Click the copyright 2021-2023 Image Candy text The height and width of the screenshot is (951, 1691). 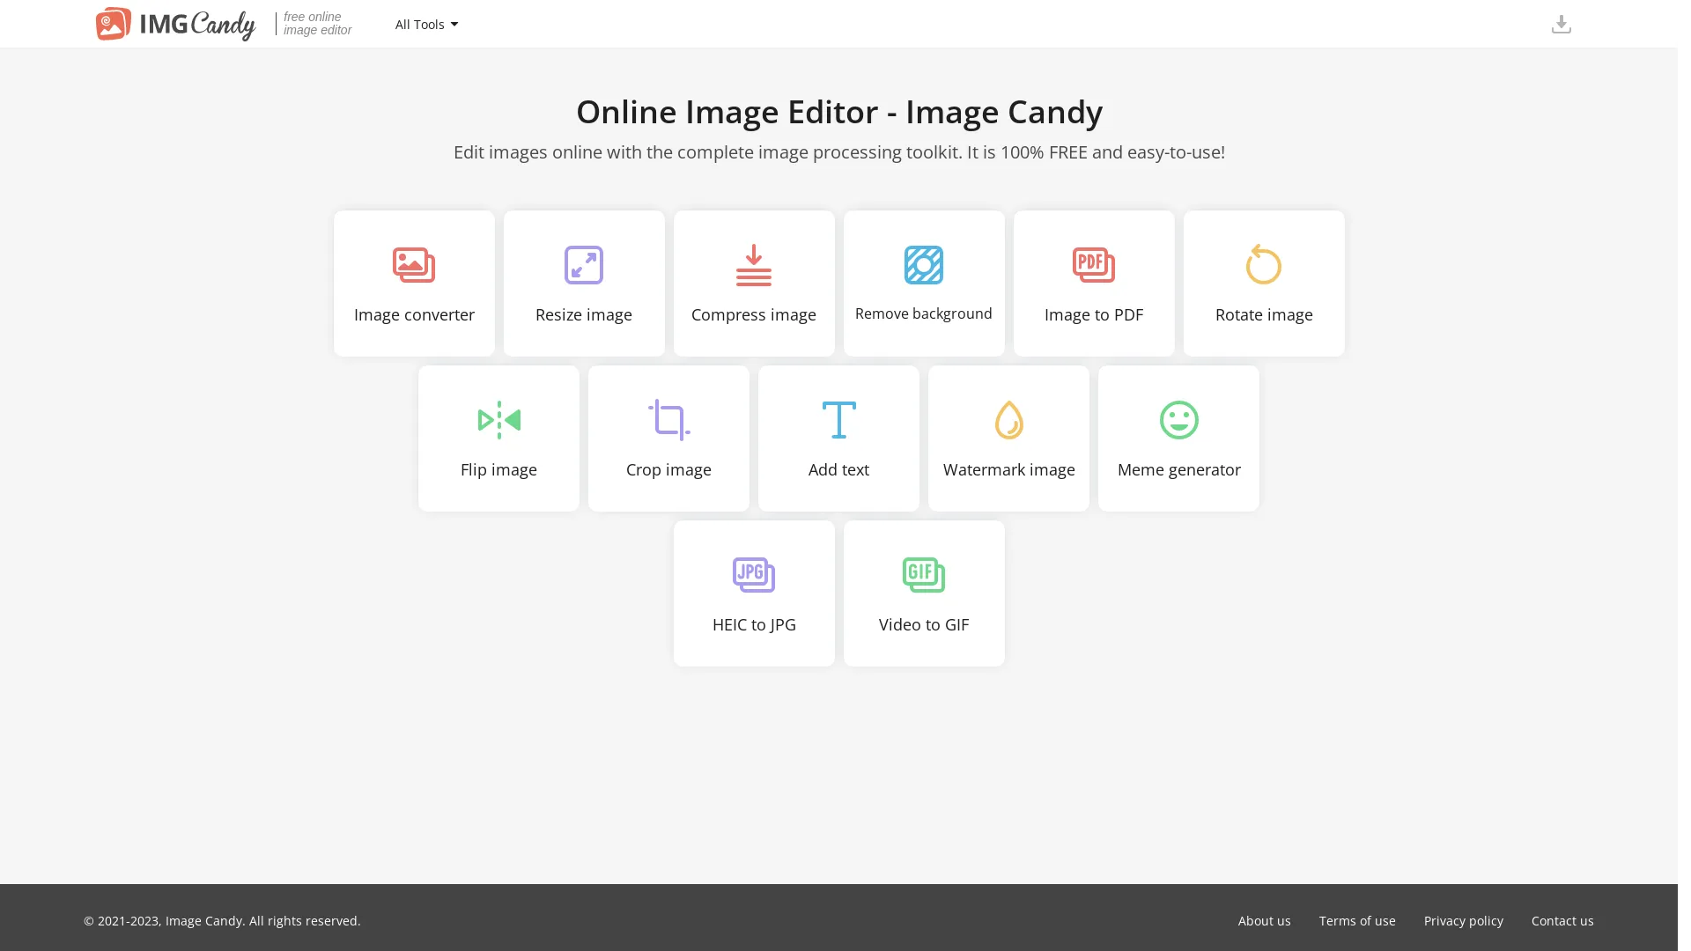pyautogui.click(x=222, y=921)
